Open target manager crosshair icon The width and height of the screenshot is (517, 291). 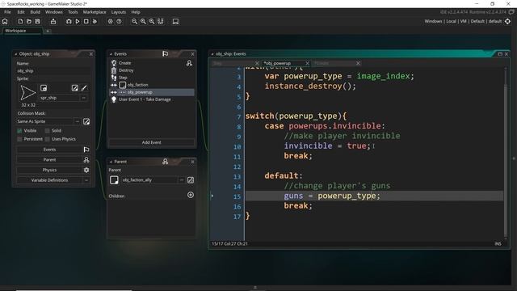click(508, 21)
